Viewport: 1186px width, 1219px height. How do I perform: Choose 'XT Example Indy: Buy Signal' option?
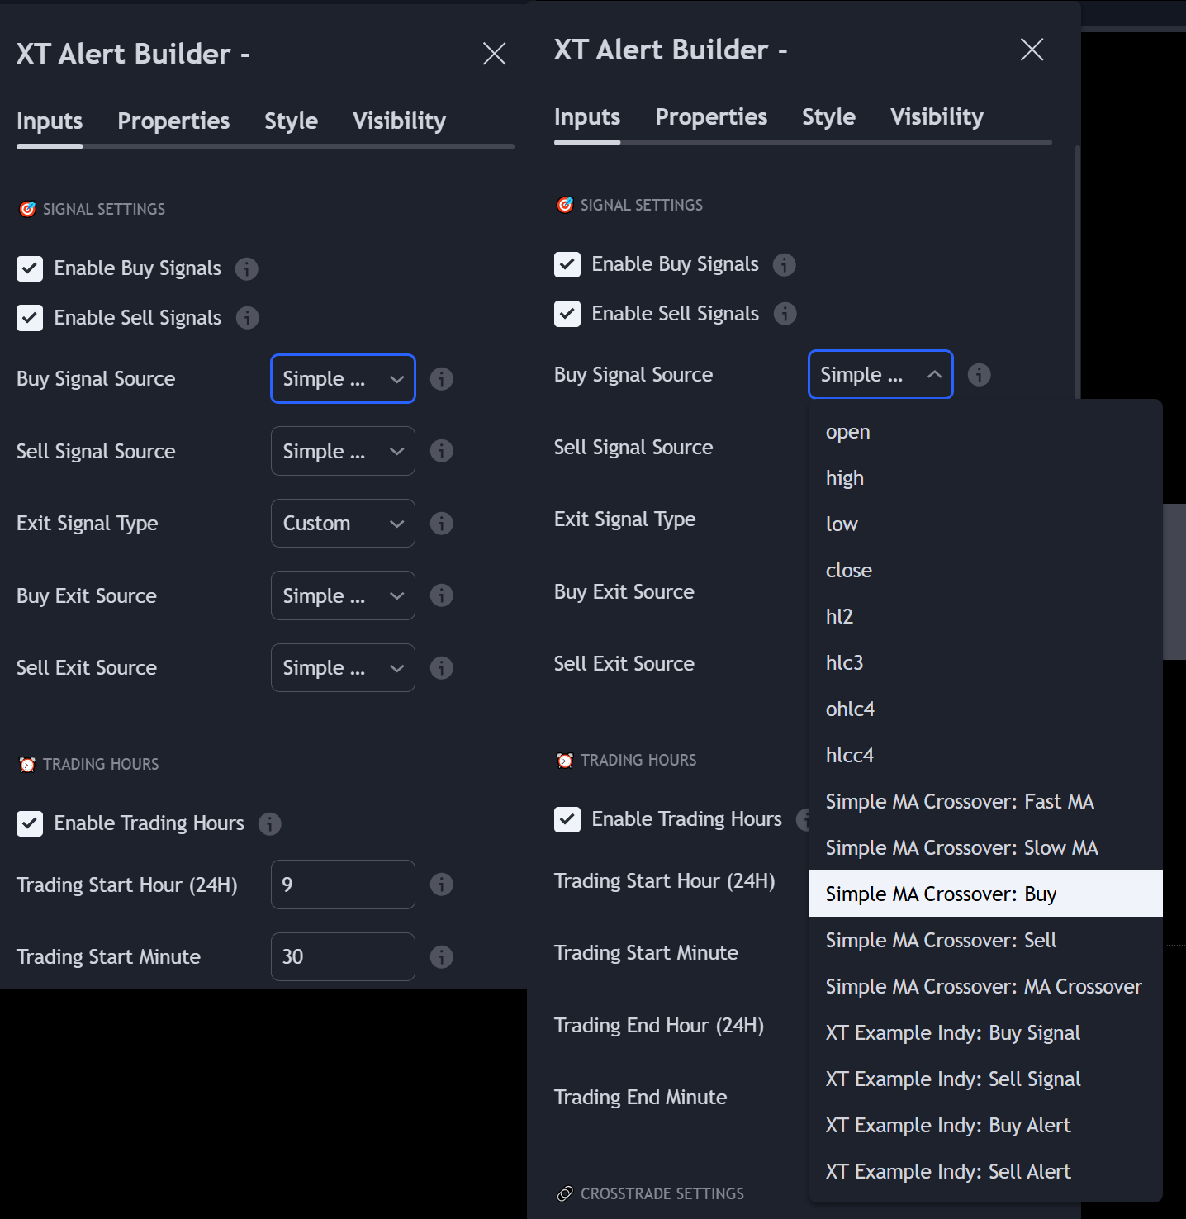click(x=951, y=1032)
